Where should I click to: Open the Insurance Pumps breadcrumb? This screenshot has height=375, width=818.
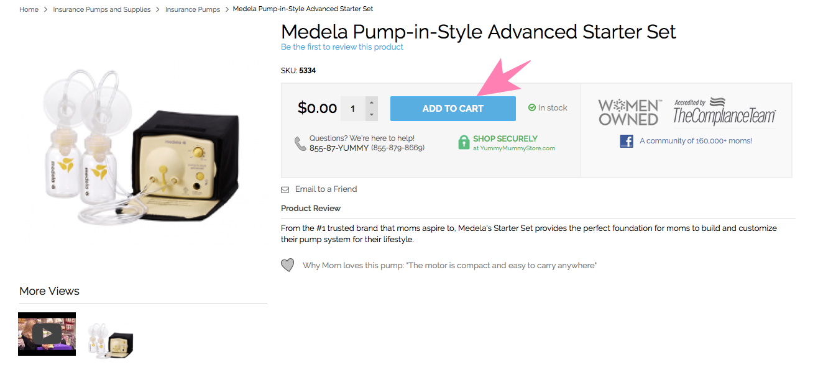click(193, 9)
